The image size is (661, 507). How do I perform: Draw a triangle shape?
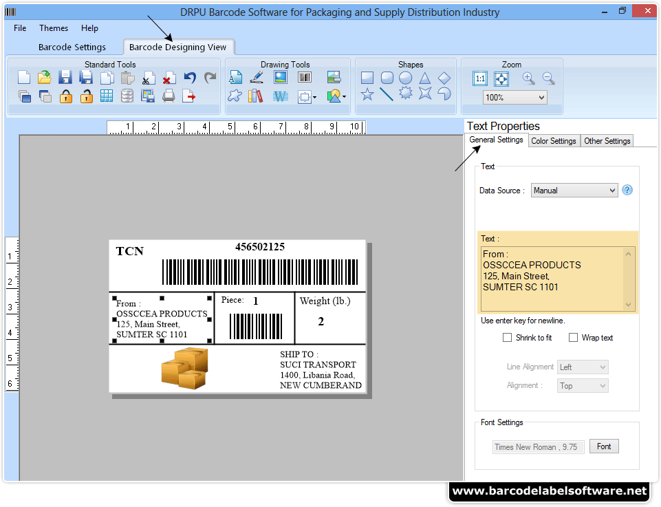tap(425, 78)
